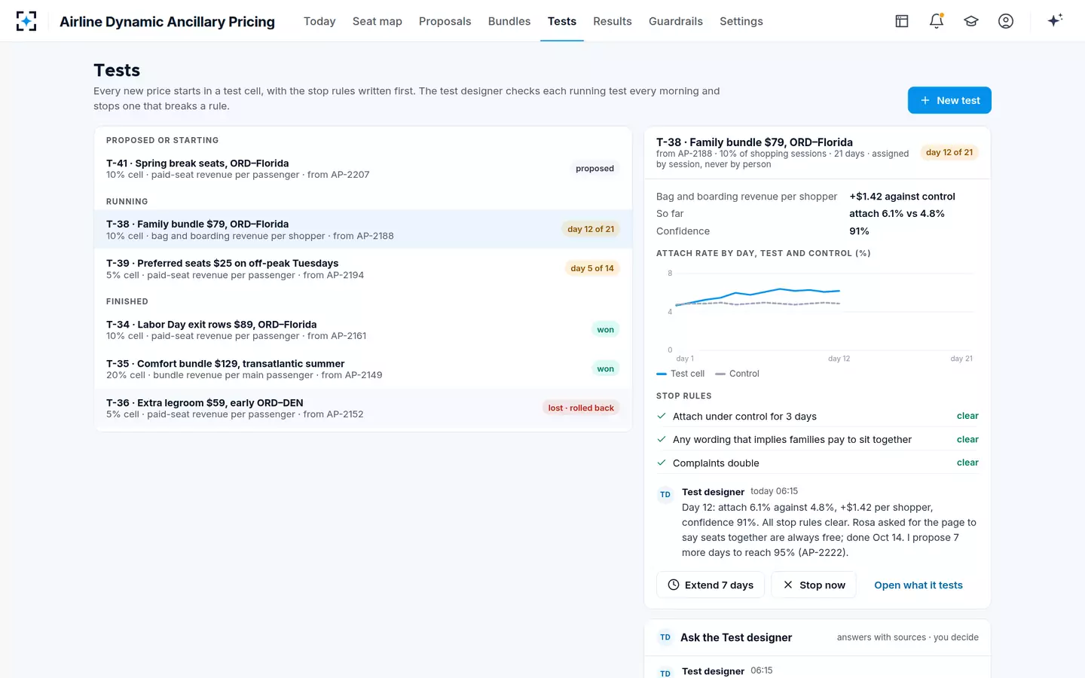This screenshot has width=1085, height=678.
Task: Click the Complaints double stop rule
Action: (818, 463)
